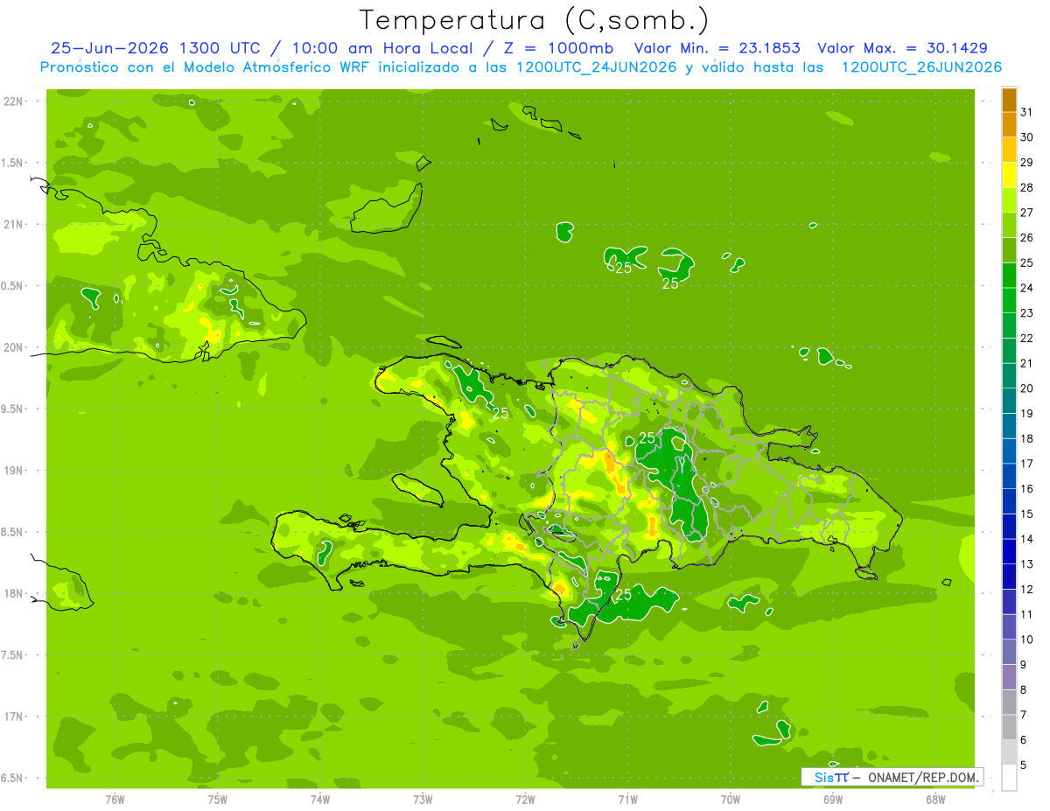This screenshot has height=811, width=1050.
Task: Click the gray legend swatch between 6 and 7
Action: (x=1009, y=727)
